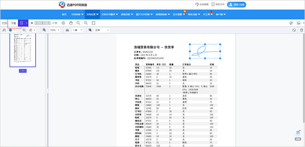305x147 pixels.
Task: Open the view settings gear icon
Action: click(63, 23)
